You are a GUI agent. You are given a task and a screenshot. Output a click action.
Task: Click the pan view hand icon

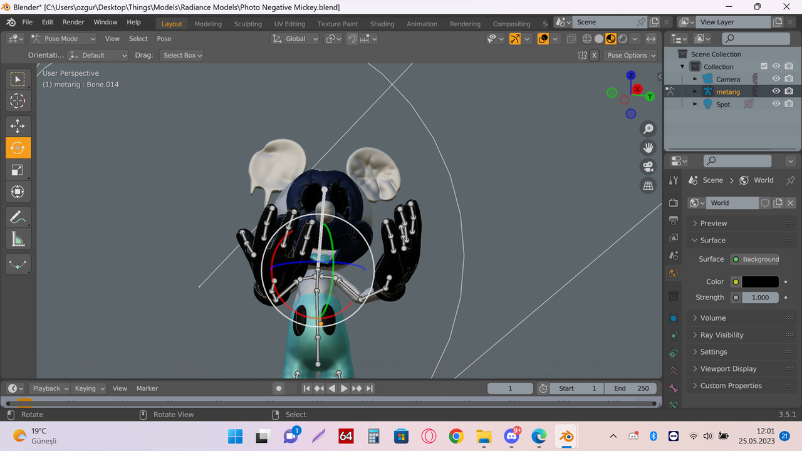(648, 148)
